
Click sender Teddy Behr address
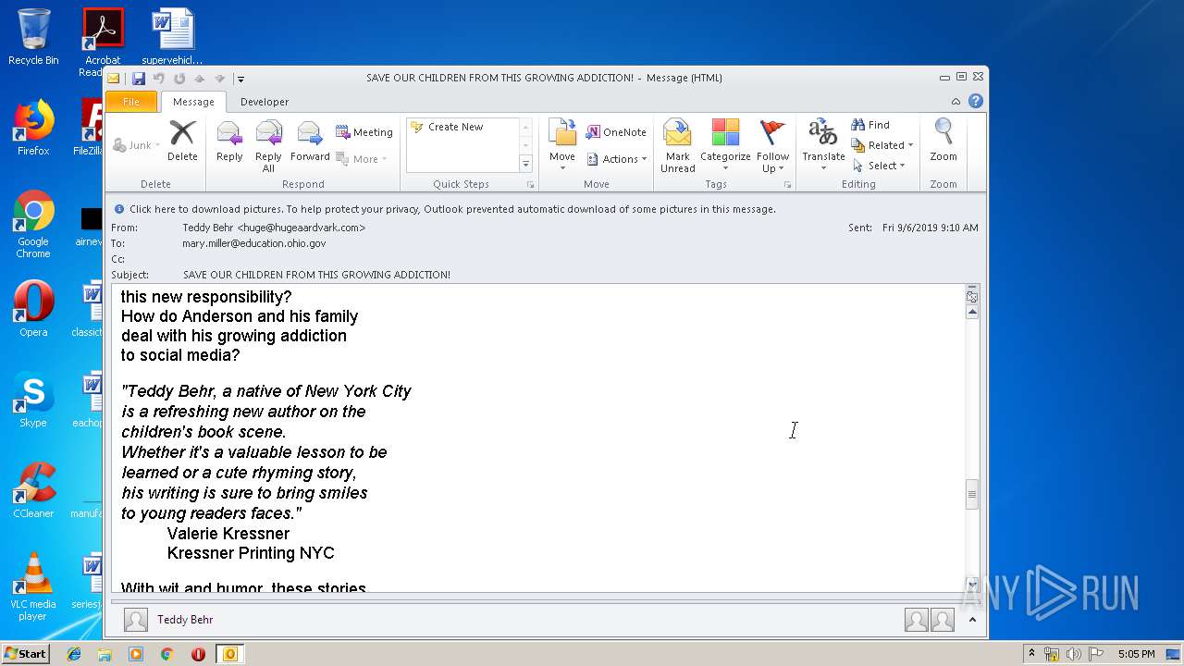click(274, 228)
